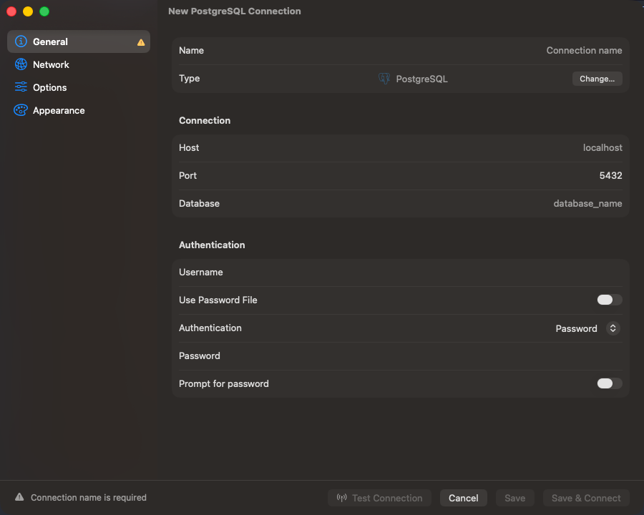Click the Authentication section heading
Screen dimensions: 644x515
point(212,245)
